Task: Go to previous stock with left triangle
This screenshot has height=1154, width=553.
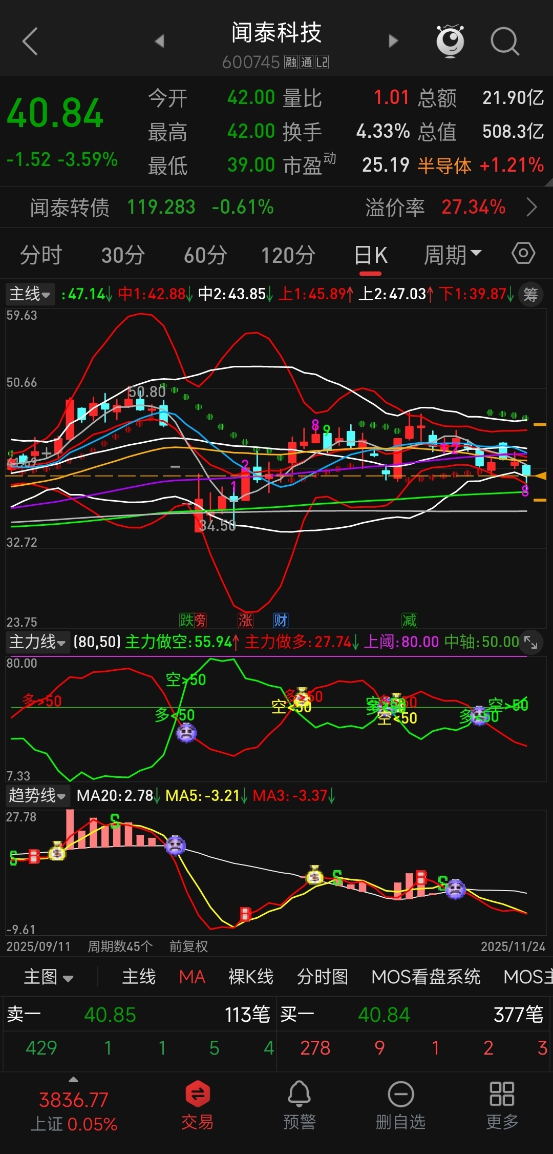Action: (160, 41)
